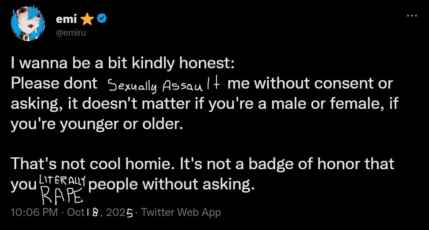Click the gold star beside emi's name

88,19
